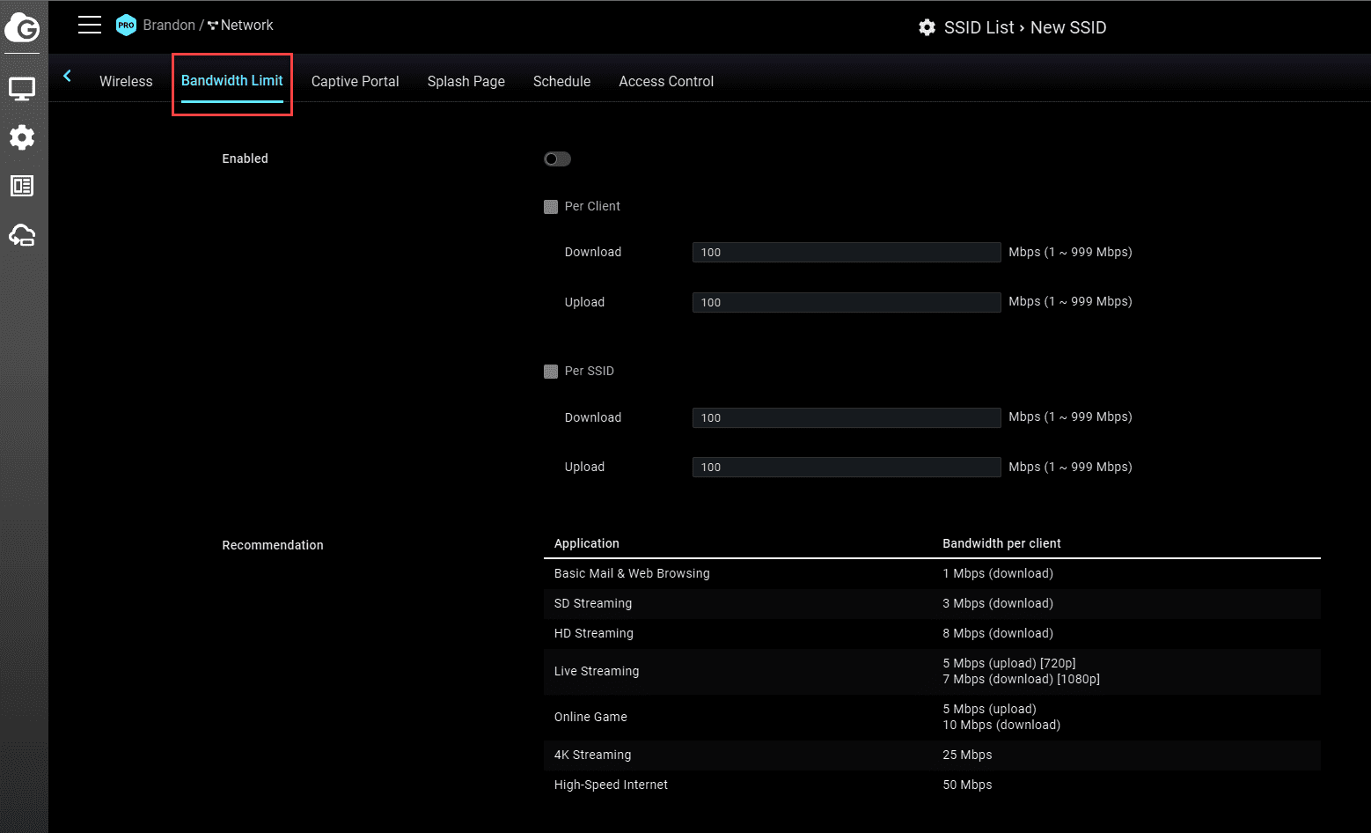Open the monitor dashboard sidebar icon
This screenshot has height=833, width=1371.
22,89
